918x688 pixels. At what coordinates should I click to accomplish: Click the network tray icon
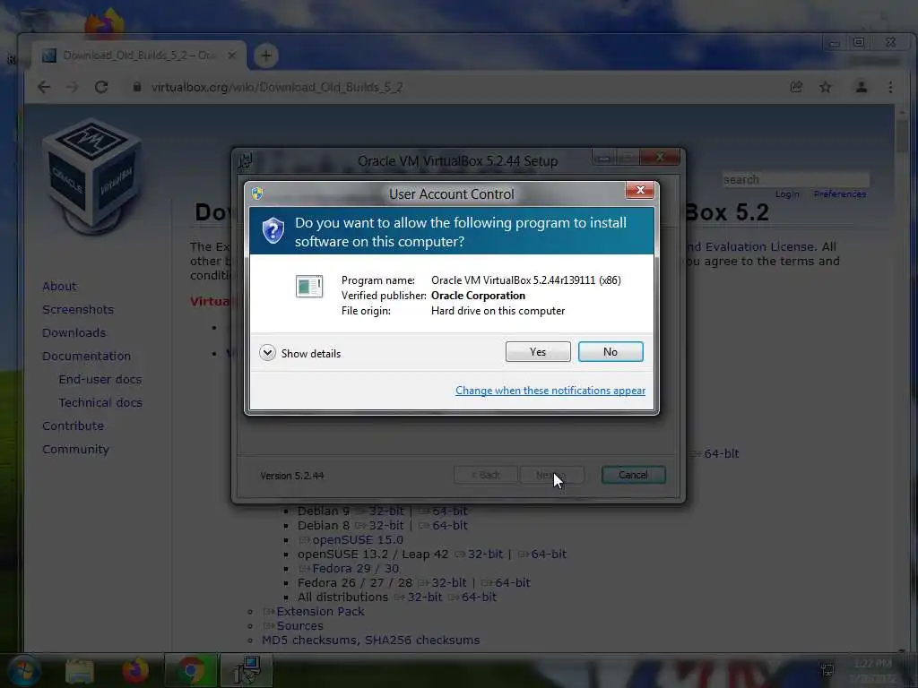(x=827, y=670)
